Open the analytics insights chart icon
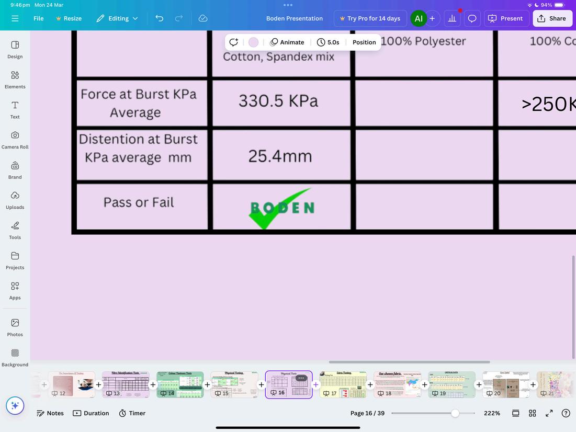 tap(452, 18)
